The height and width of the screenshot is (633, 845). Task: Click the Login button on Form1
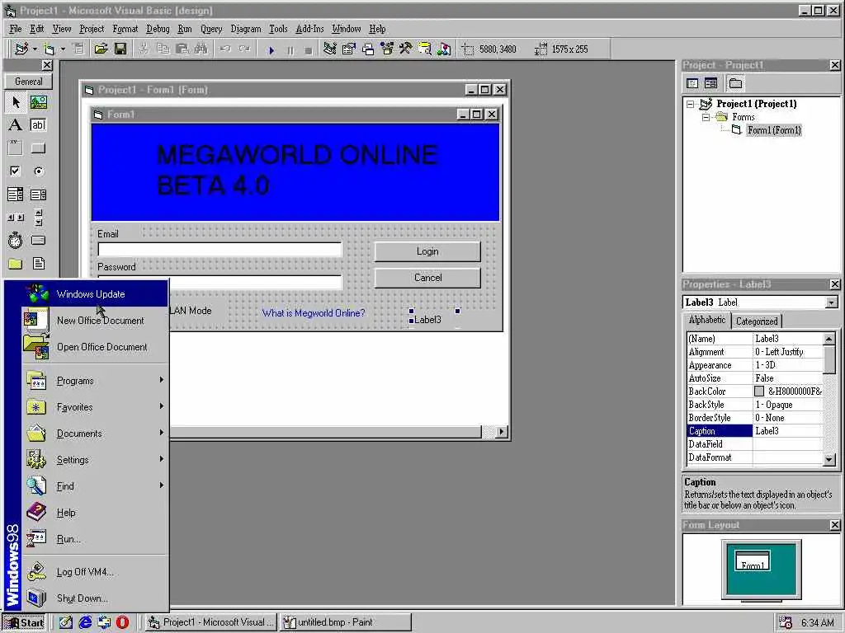(x=427, y=251)
